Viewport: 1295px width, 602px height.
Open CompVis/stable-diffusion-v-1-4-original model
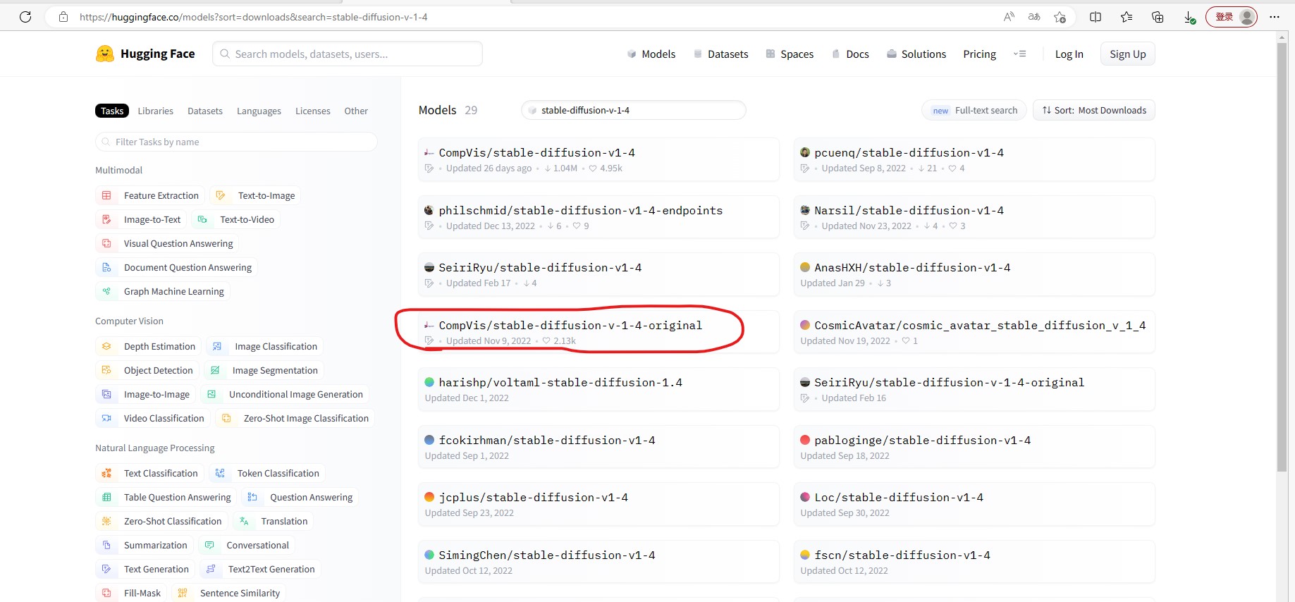tap(599, 332)
